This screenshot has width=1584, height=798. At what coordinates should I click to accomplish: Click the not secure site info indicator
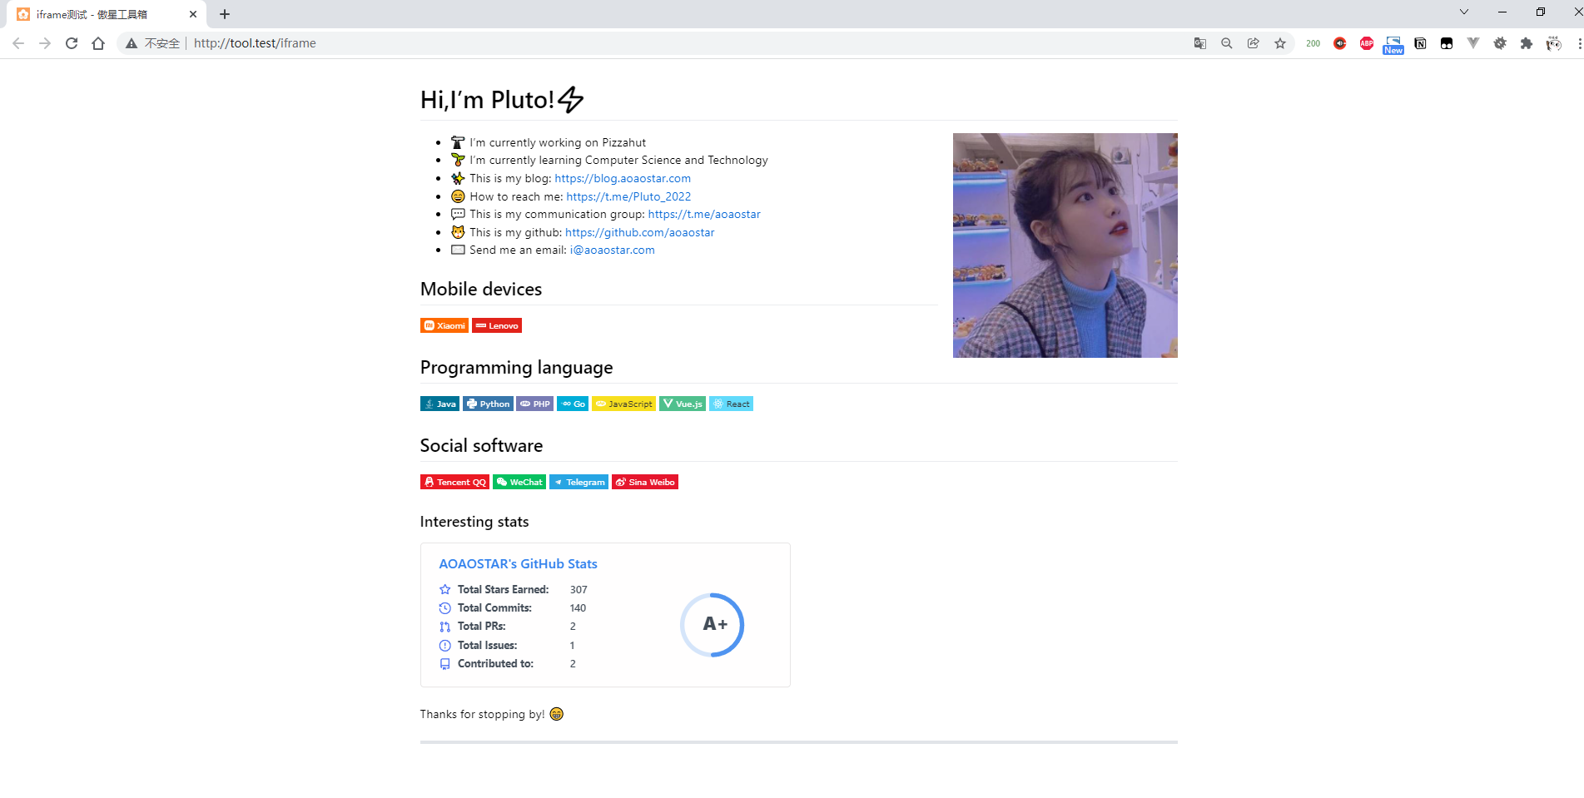click(x=153, y=43)
